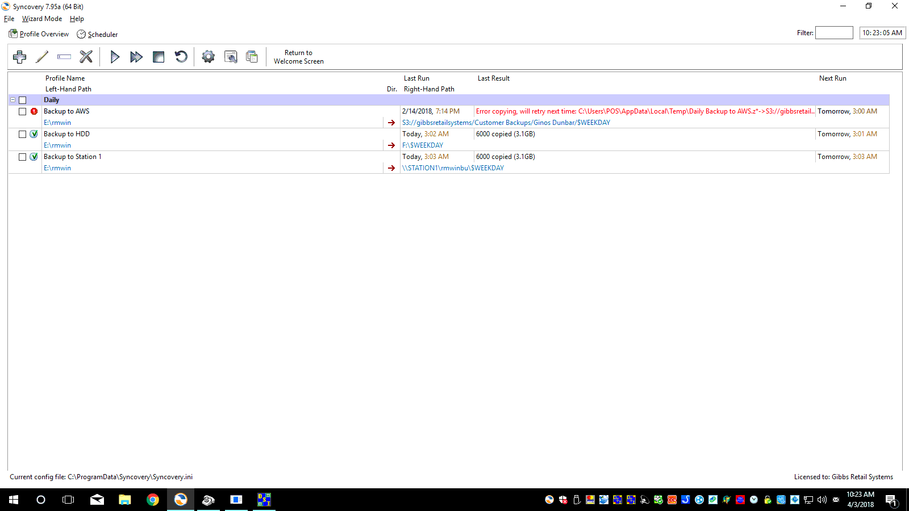Click Return to Welcome Screen
Viewport: 909px width, 511px height.
[x=299, y=57]
